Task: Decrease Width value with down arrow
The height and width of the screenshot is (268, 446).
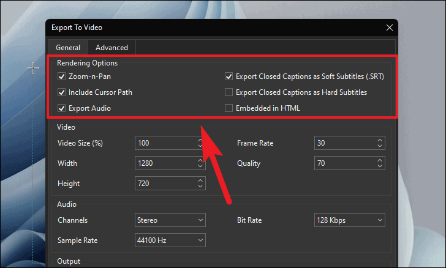Action: pos(200,166)
